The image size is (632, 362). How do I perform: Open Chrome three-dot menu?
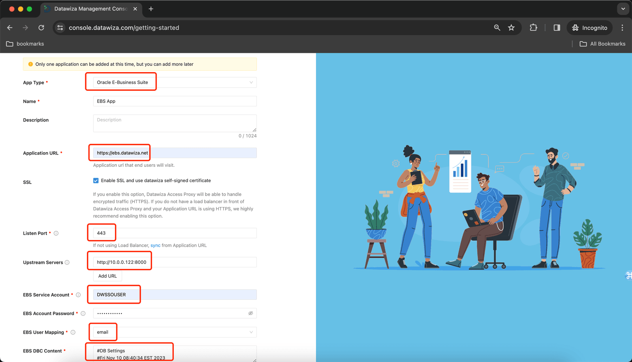(622, 28)
